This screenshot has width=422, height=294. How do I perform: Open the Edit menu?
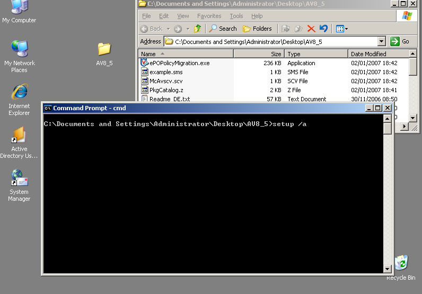164,16
